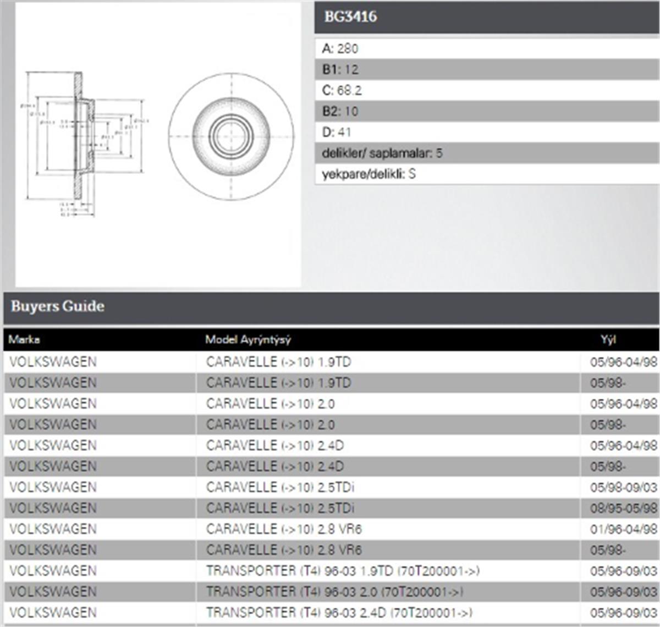Click VOLKSWAGEN in the TRANSPORTER 2.4D row
660x627 pixels.
pyautogui.click(x=53, y=613)
